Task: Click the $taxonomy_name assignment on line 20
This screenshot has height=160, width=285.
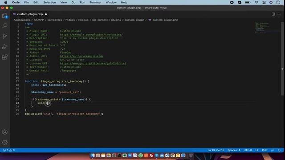Action: click(x=56, y=92)
